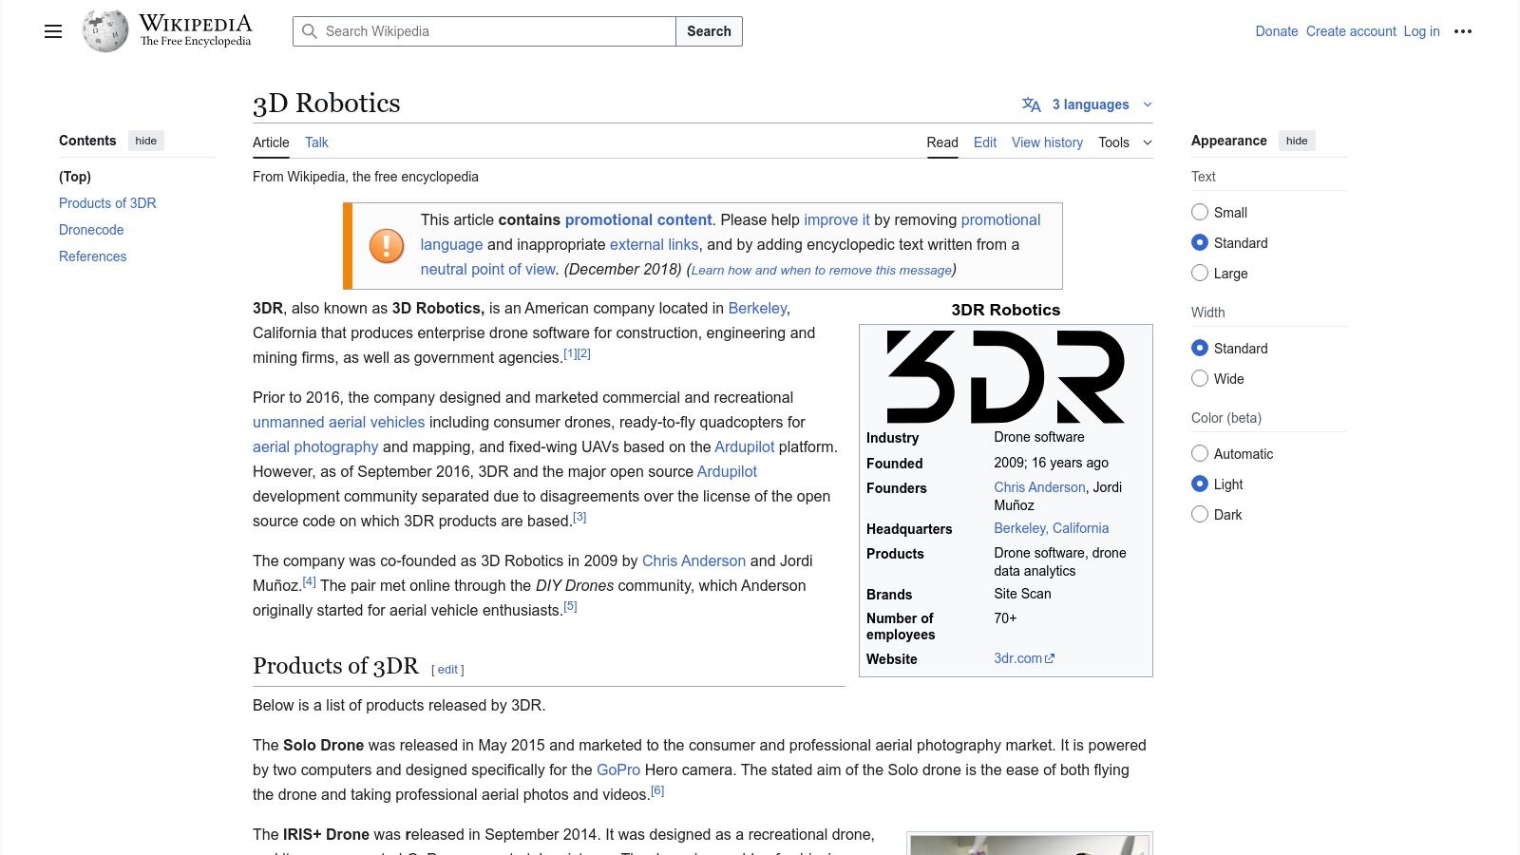Viewport: 1520px width, 855px height.
Task: Click the Donate link
Action: pyautogui.click(x=1277, y=31)
